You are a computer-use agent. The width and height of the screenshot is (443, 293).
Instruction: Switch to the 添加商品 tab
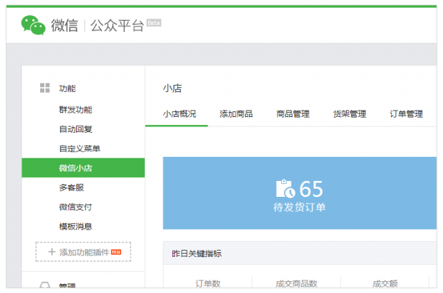(235, 114)
